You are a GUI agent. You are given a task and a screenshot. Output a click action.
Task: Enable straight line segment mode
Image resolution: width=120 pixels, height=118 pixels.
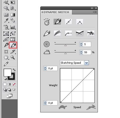[69, 22]
